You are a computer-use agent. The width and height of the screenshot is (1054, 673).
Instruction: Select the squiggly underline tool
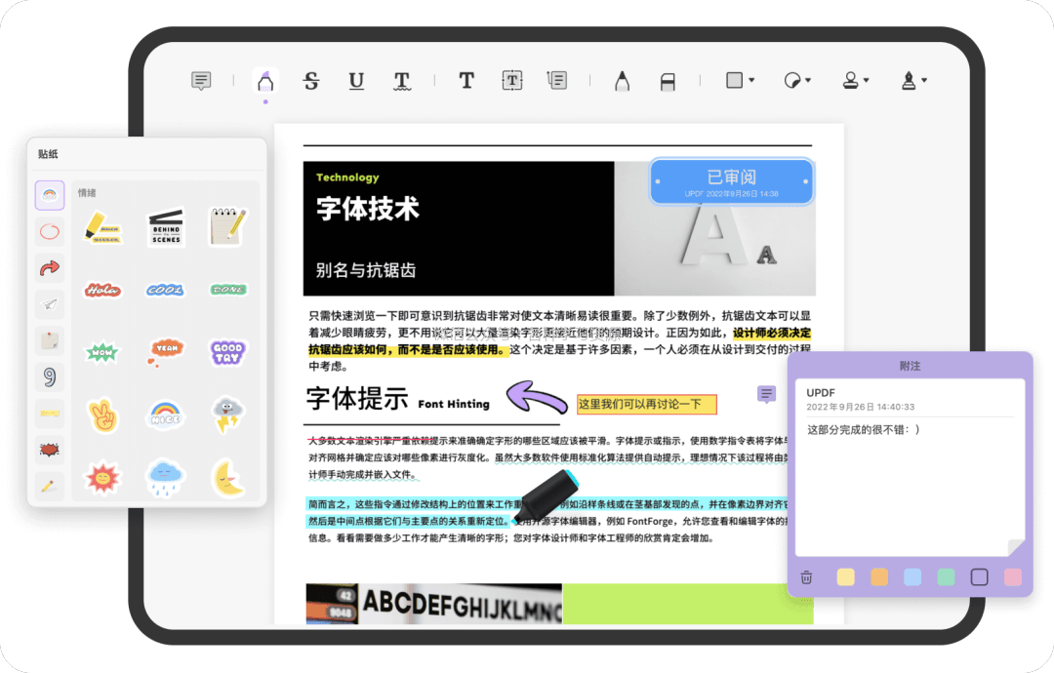401,81
